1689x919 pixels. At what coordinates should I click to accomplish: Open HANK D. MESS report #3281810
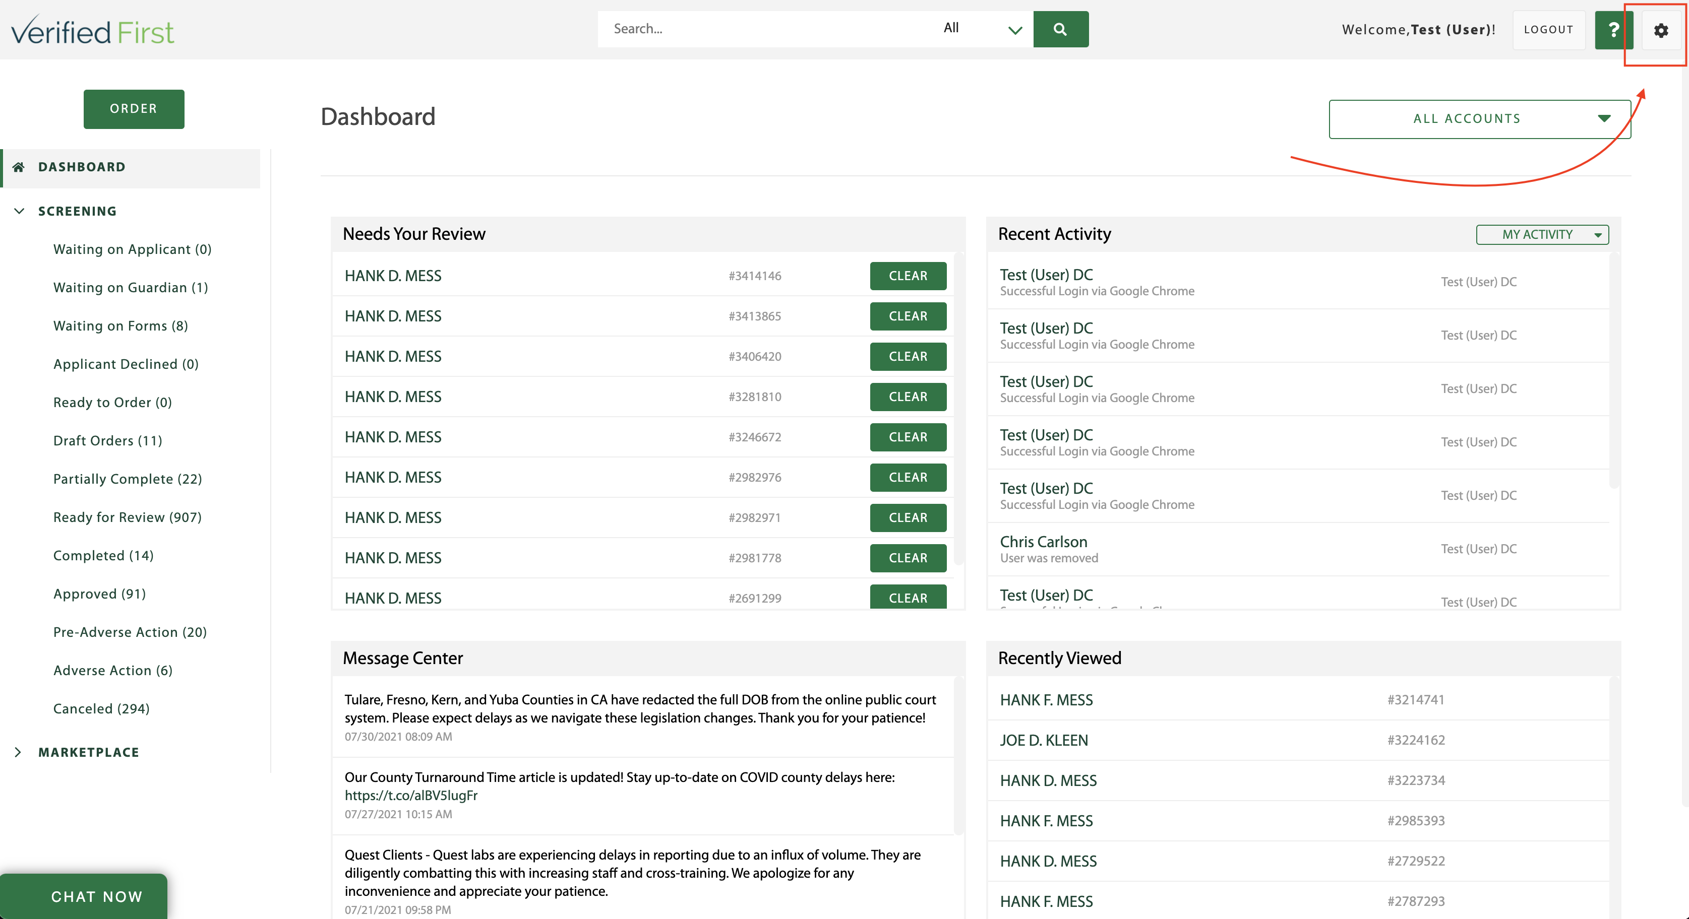(393, 397)
